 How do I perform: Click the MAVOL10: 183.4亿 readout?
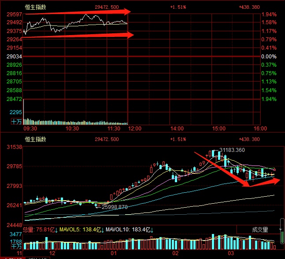(x=130, y=230)
